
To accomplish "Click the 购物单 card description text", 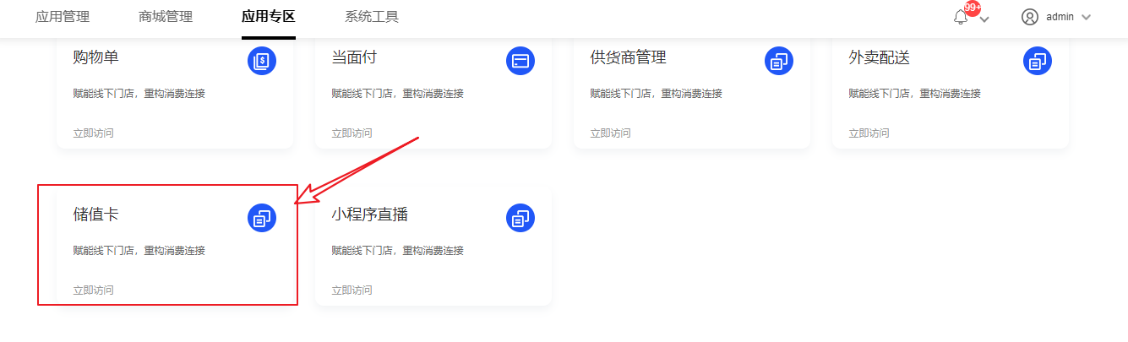I will 139,94.
